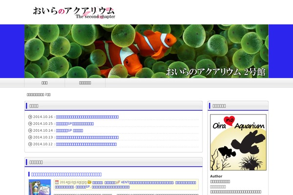This screenshot has height=195, width=293.
Task: Click the article thumbnail image
Action: point(40,187)
